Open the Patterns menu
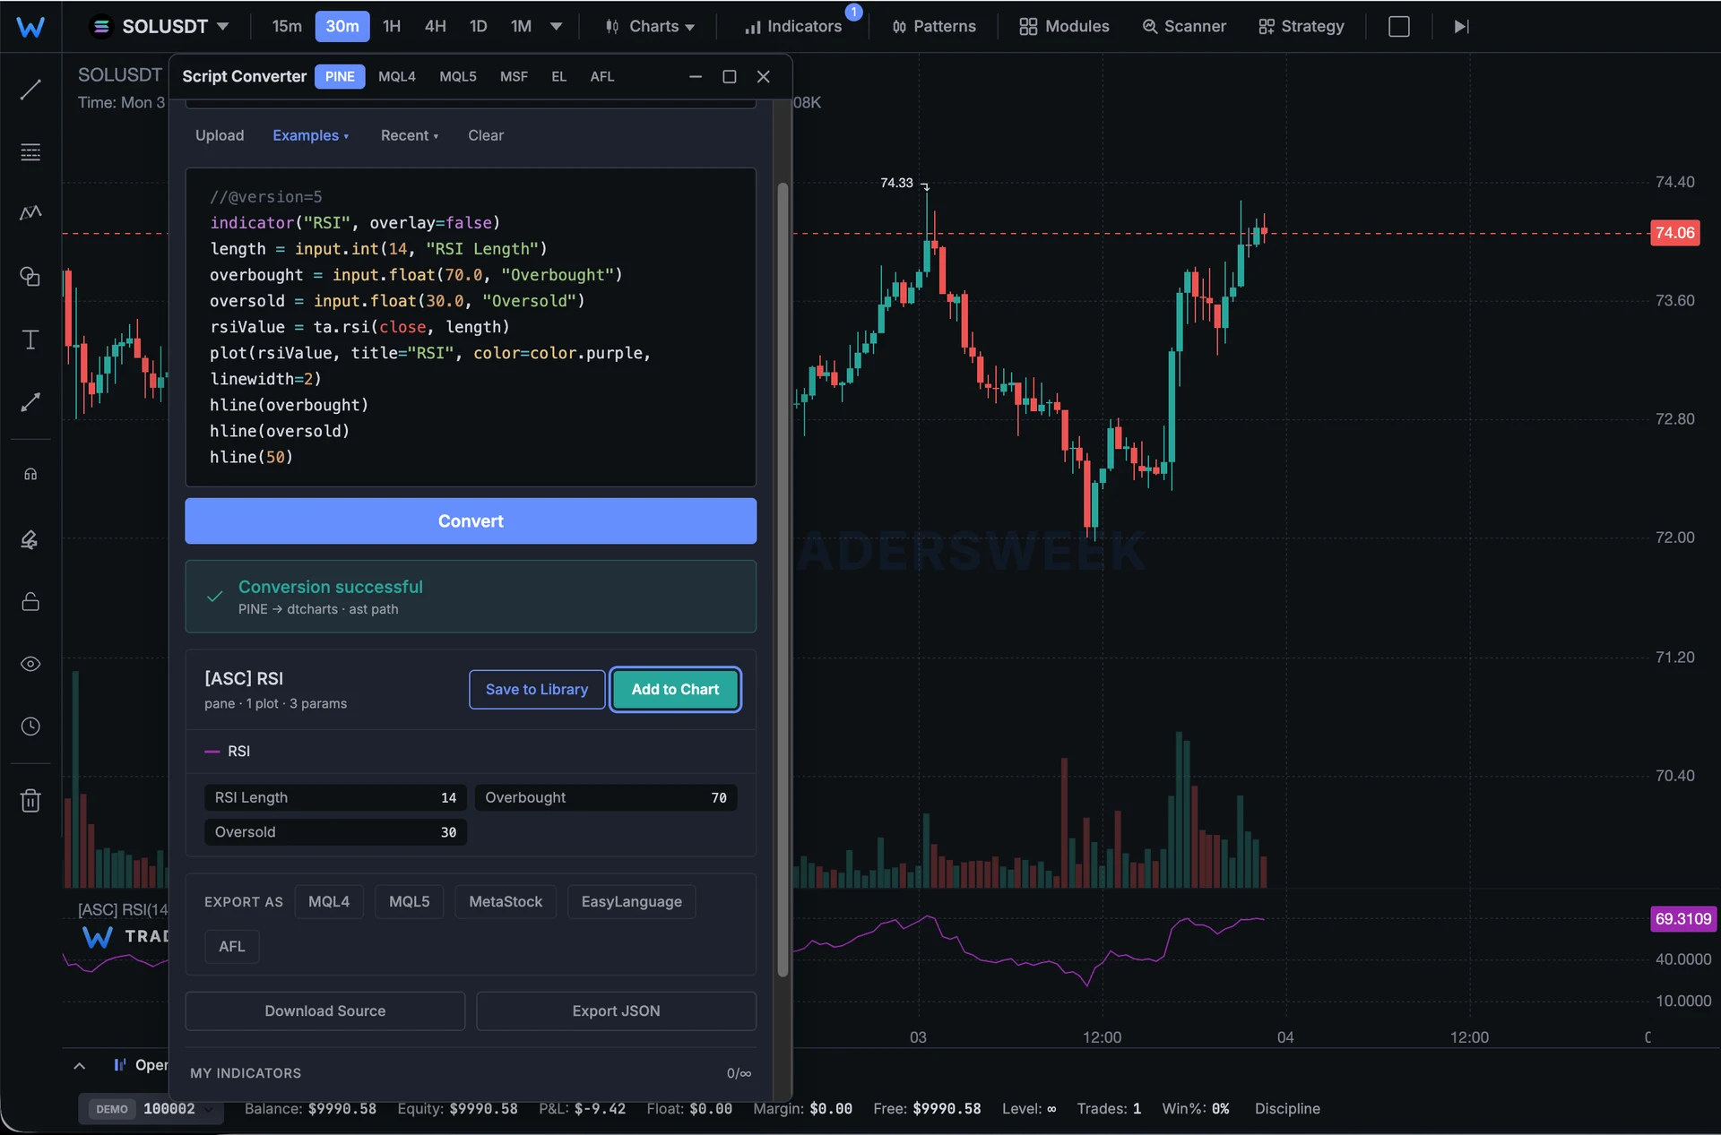 click(934, 27)
